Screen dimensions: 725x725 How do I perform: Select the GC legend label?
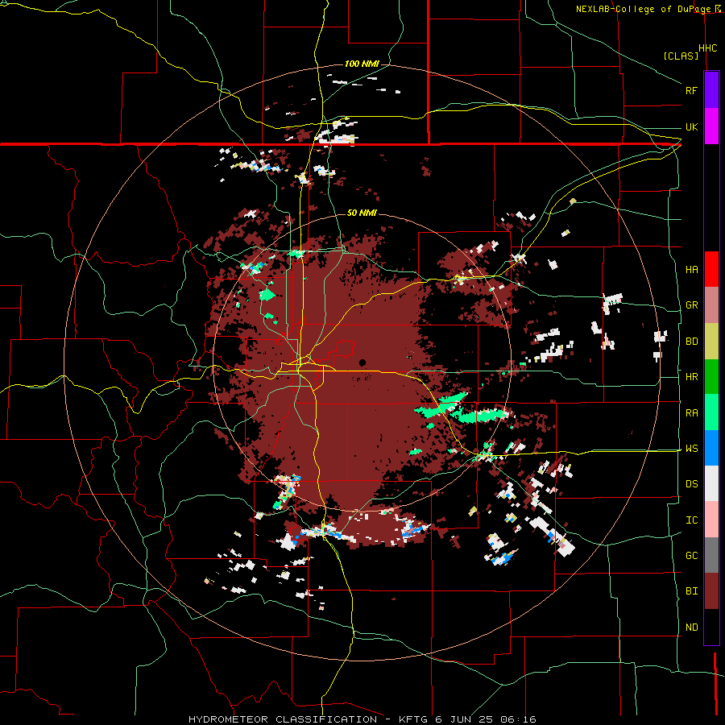[691, 555]
